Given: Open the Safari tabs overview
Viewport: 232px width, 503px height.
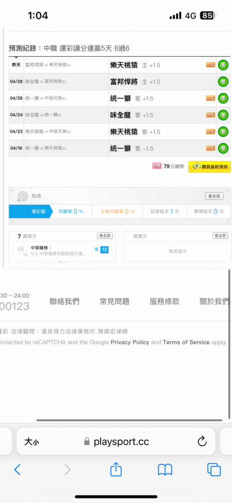Looking at the screenshot, I should 214,470.
